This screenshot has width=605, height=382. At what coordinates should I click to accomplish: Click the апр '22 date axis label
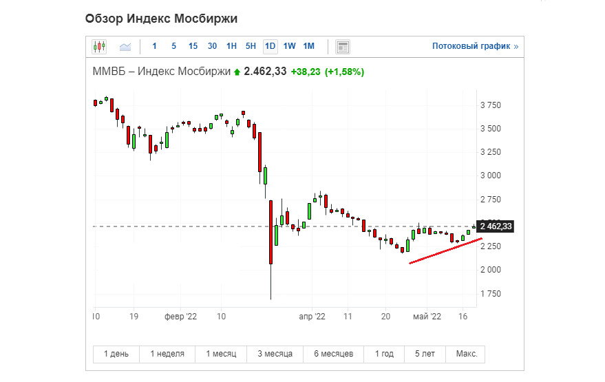[x=312, y=317]
